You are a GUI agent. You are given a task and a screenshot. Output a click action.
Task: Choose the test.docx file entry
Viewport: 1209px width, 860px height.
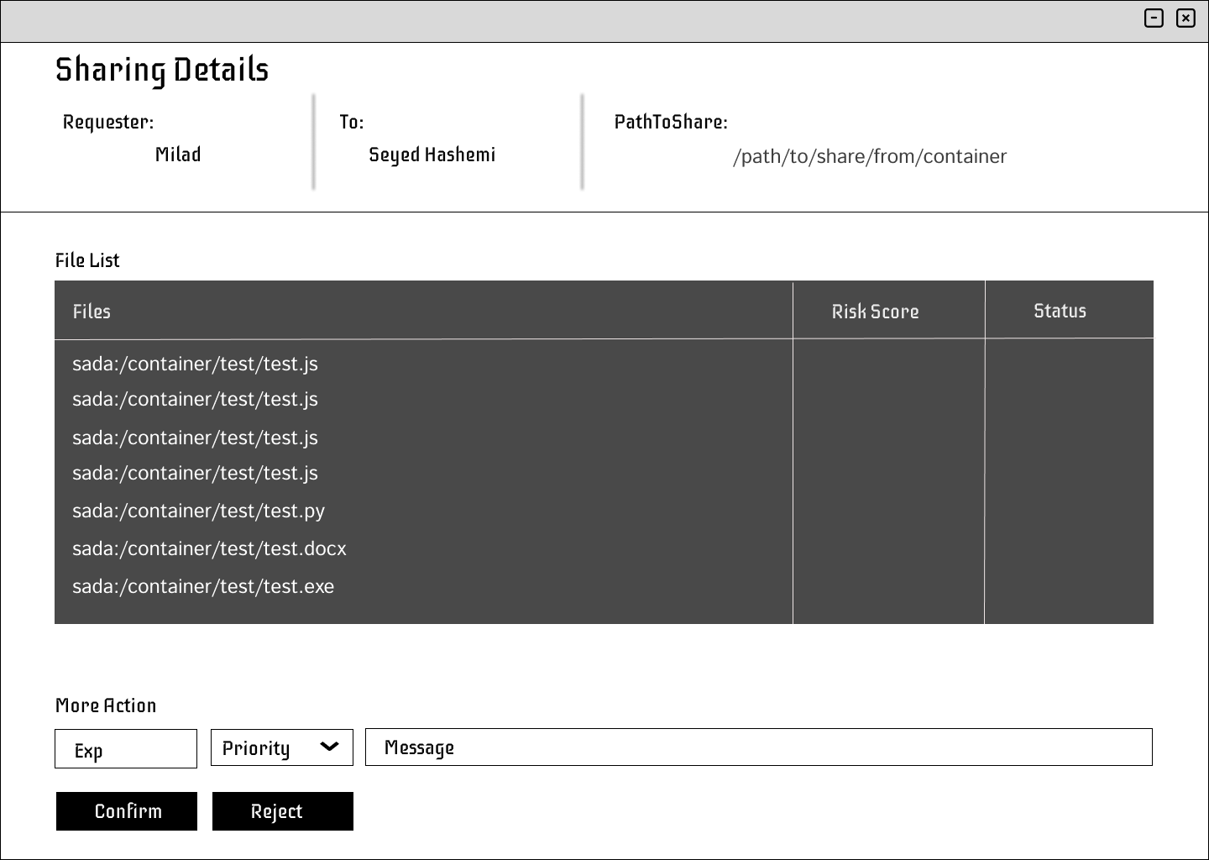pos(209,548)
